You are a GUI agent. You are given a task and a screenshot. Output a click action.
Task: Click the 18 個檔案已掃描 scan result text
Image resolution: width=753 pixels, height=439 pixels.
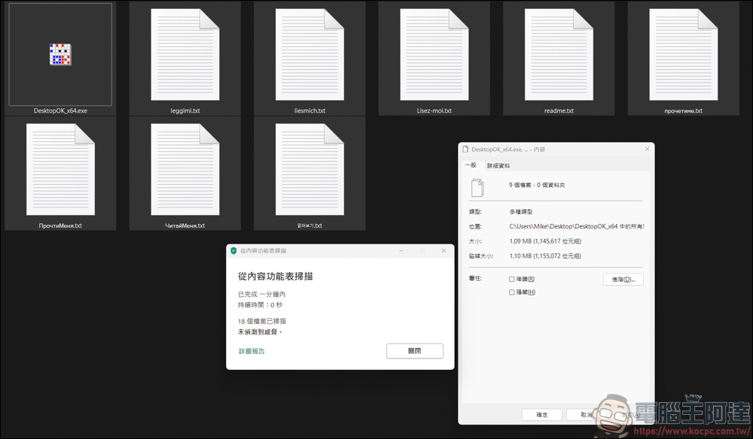[x=262, y=321]
